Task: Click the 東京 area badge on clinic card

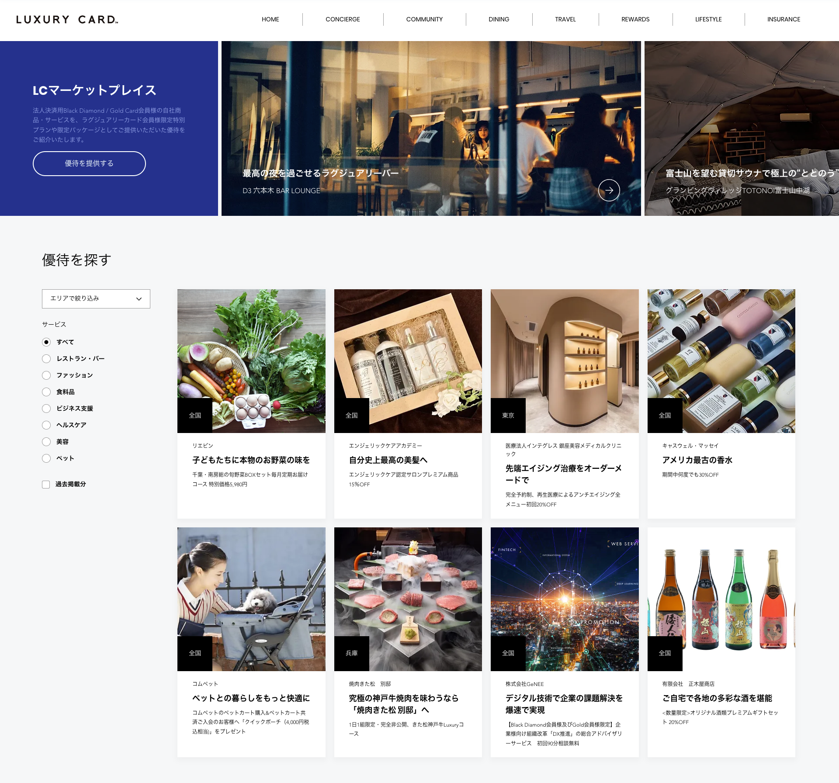Action: point(508,416)
